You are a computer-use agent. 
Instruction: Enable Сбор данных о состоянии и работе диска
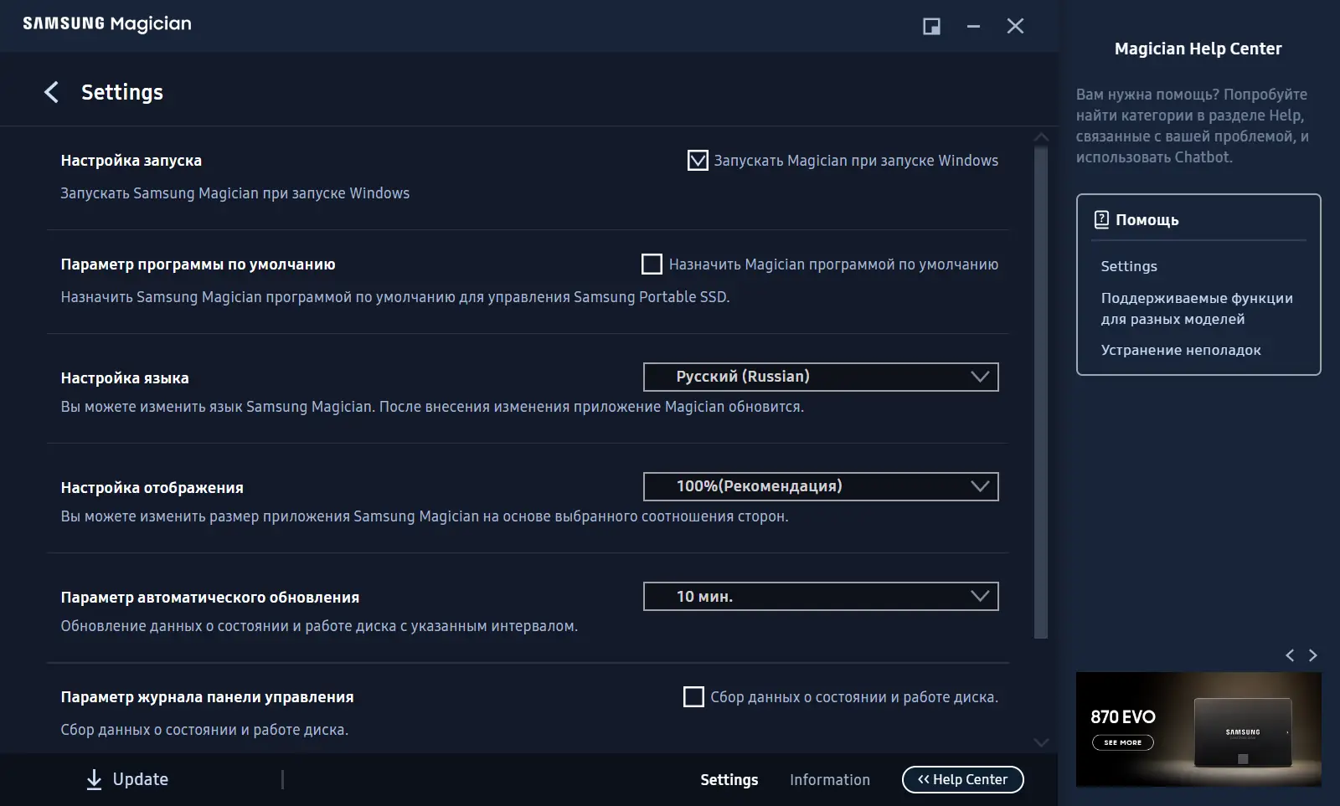coord(693,696)
